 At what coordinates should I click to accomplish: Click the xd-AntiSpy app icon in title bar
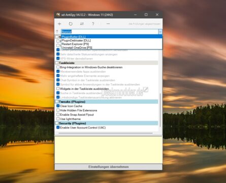[58, 15]
